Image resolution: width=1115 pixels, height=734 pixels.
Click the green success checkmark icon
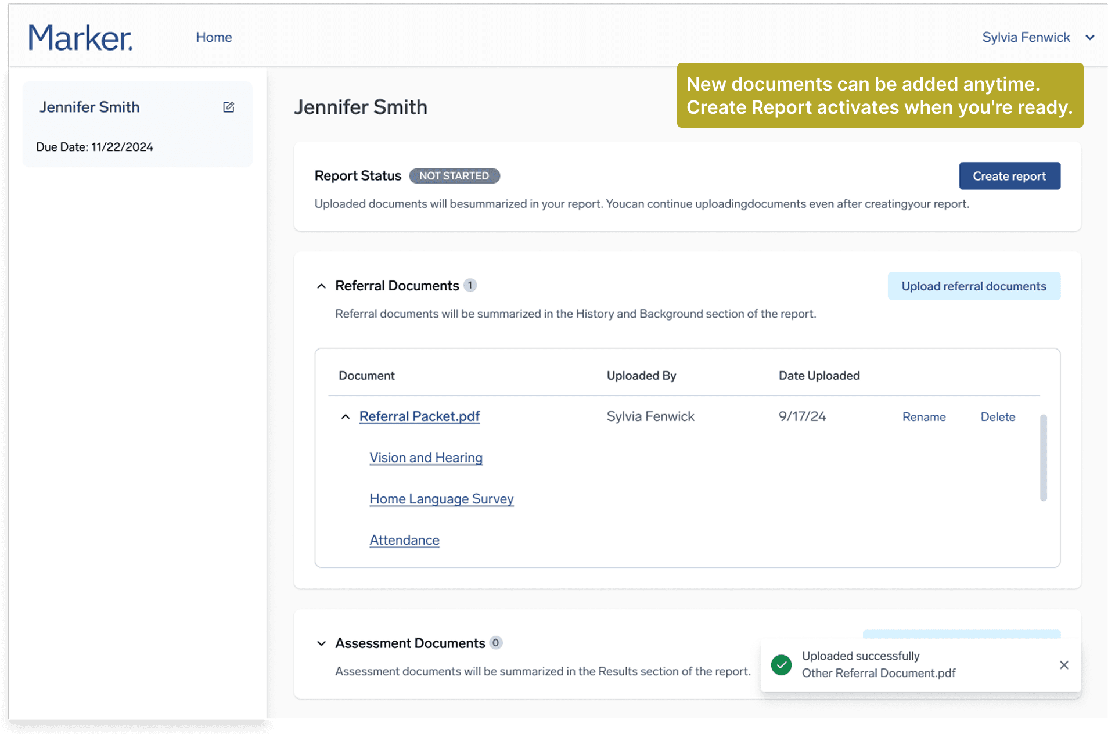click(781, 665)
